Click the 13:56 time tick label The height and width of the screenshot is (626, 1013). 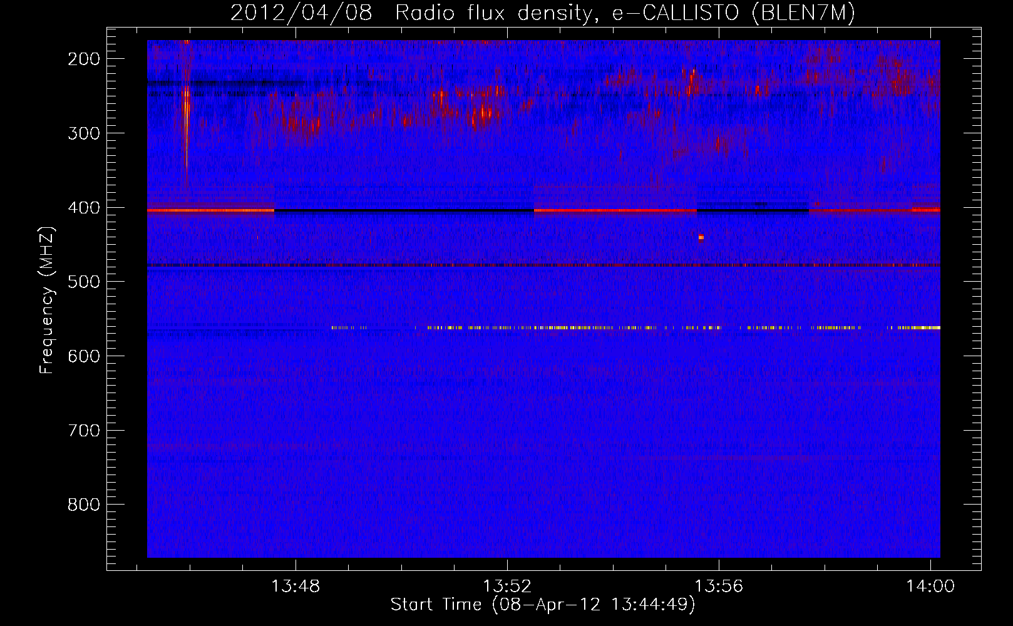pos(719,586)
